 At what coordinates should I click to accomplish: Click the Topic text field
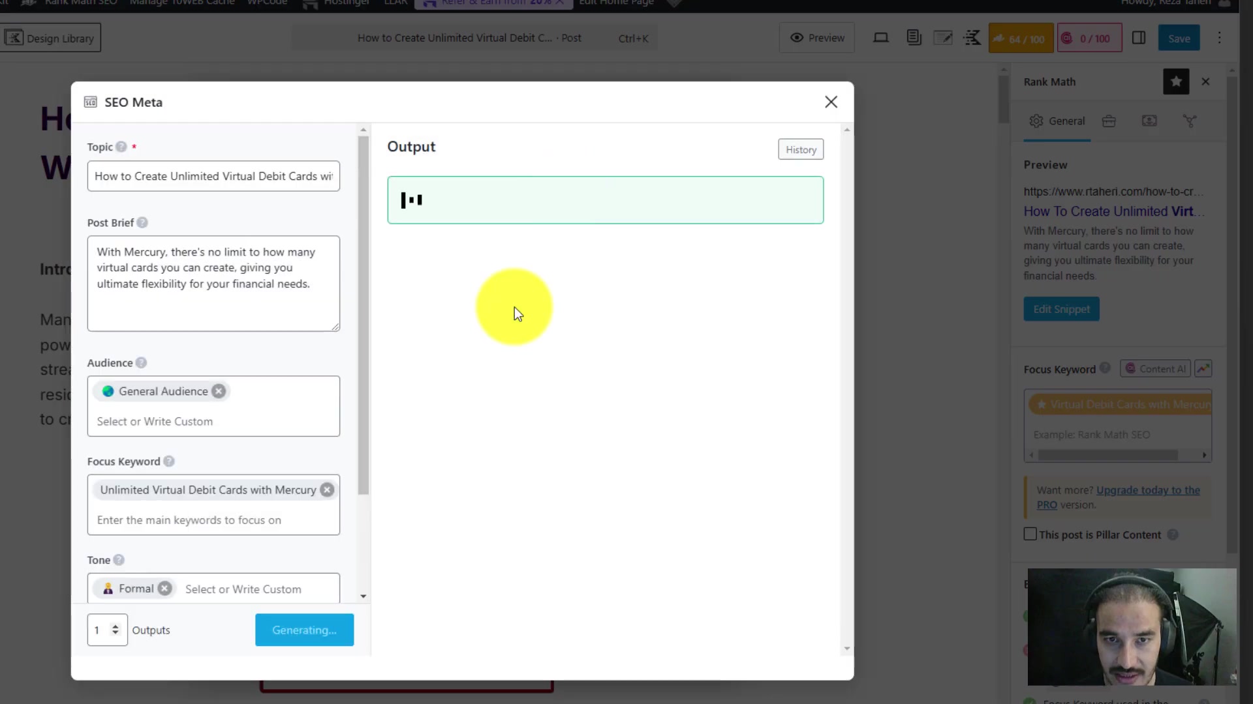pyautogui.click(x=213, y=176)
